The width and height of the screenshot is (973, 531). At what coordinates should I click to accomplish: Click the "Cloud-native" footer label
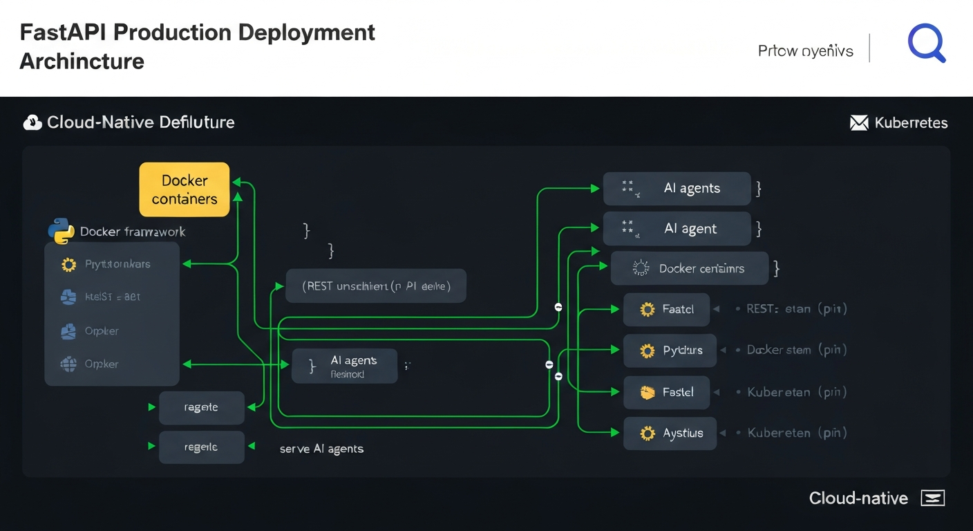pyautogui.click(x=858, y=498)
